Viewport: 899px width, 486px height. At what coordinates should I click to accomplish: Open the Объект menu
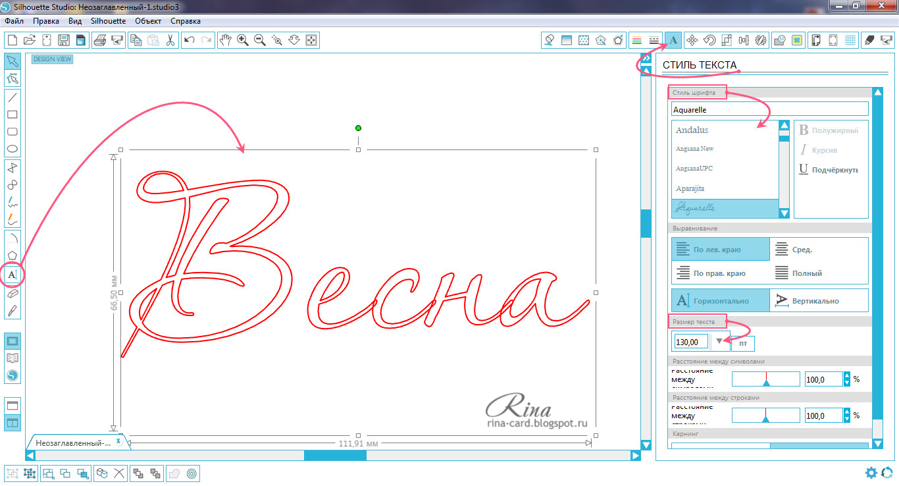click(148, 21)
